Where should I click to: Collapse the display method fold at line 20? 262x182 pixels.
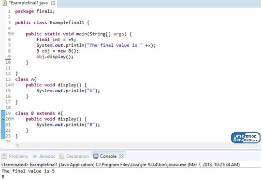coord(13,119)
